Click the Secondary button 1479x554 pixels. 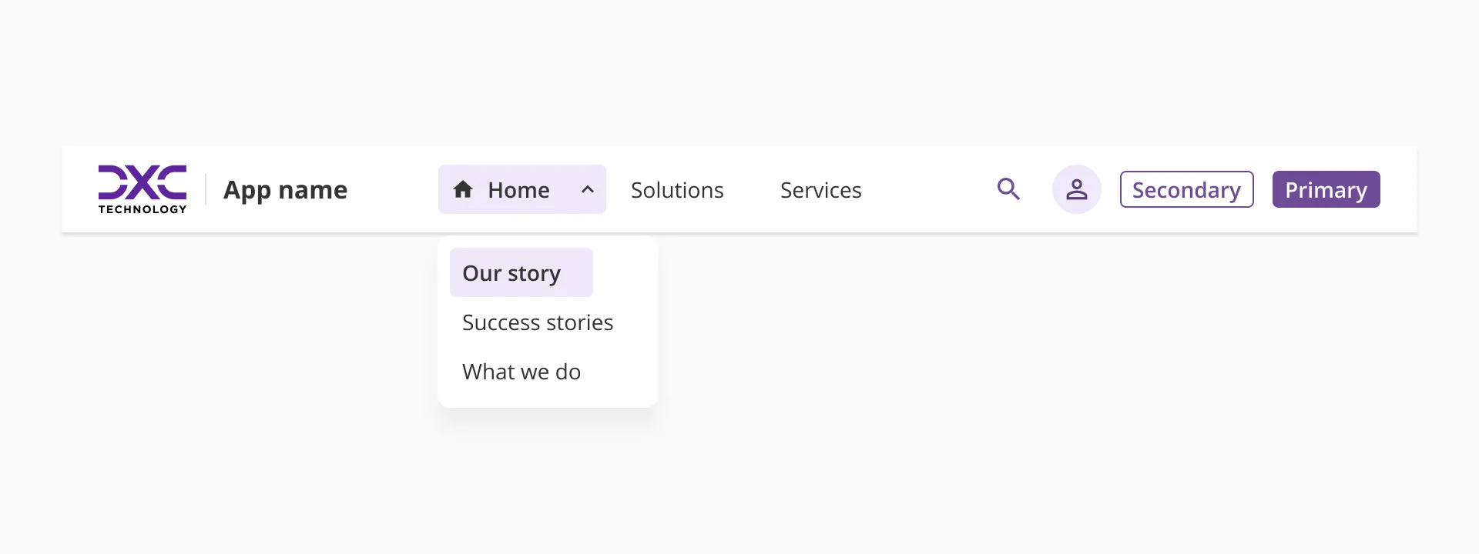point(1186,189)
